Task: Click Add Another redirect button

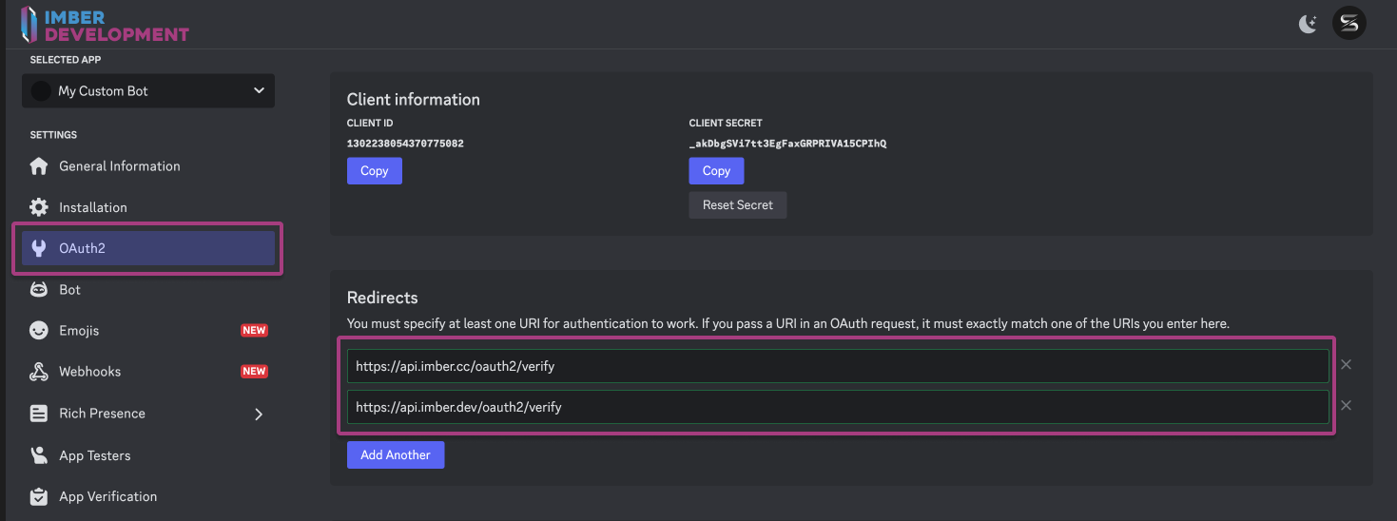Action: point(395,455)
